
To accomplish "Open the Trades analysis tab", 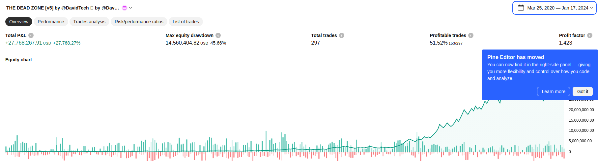I will 89,22.
